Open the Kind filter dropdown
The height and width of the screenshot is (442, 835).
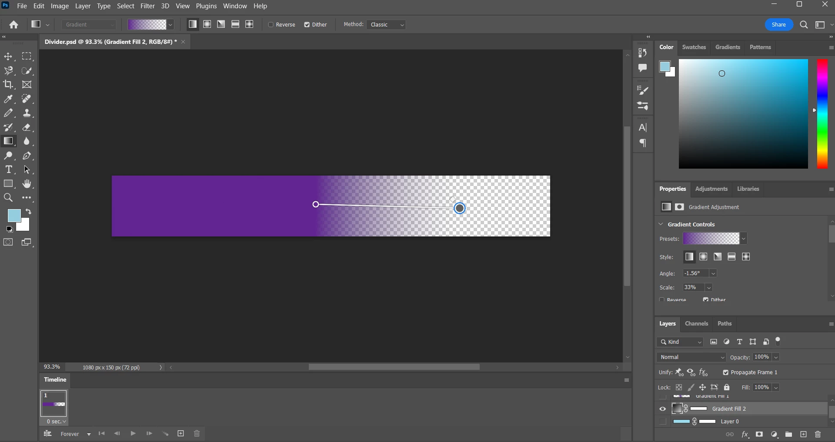click(x=680, y=342)
